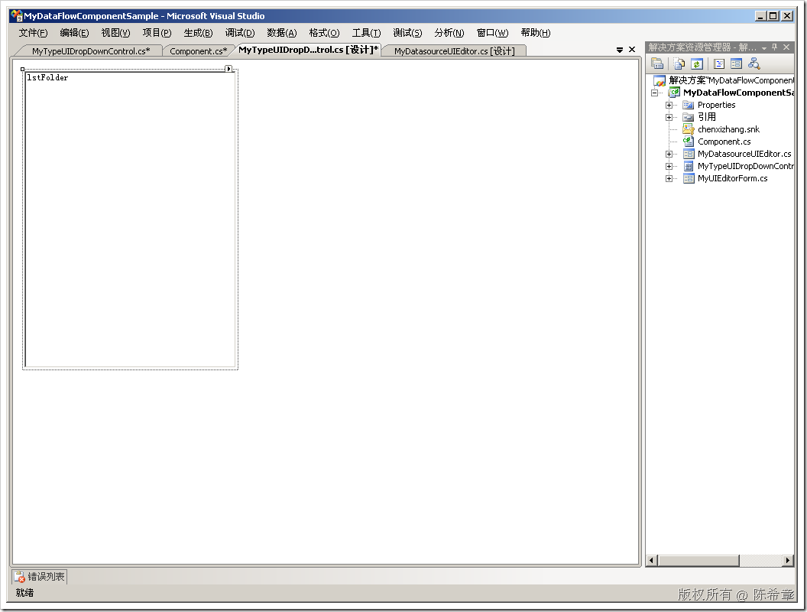Open 格式(O) menu
Screen dimensions: 807x612
pyautogui.click(x=324, y=33)
